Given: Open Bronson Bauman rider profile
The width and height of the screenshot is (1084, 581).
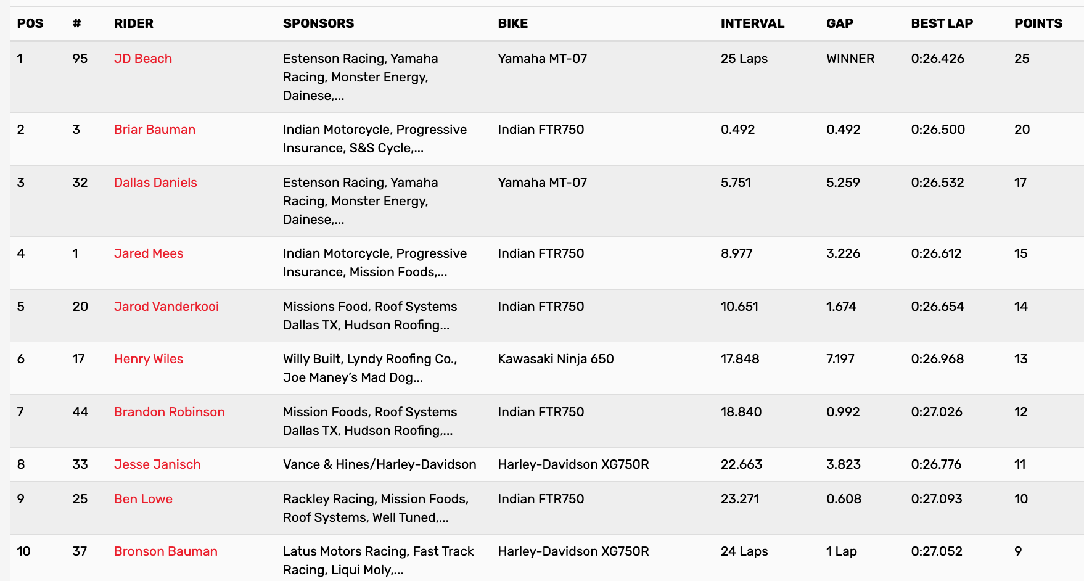Looking at the screenshot, I should (x=166, y=551).
